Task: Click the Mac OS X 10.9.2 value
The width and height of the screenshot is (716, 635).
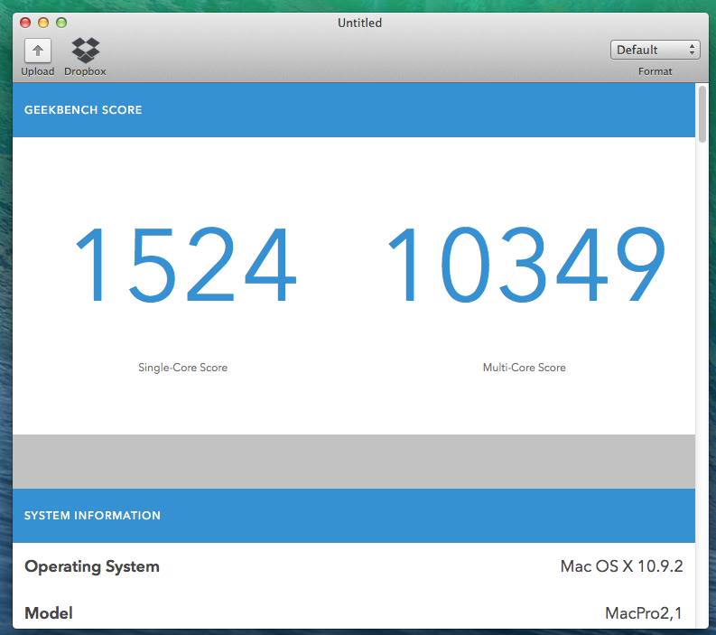Action: pyautogui.click(x=621, y=566)
